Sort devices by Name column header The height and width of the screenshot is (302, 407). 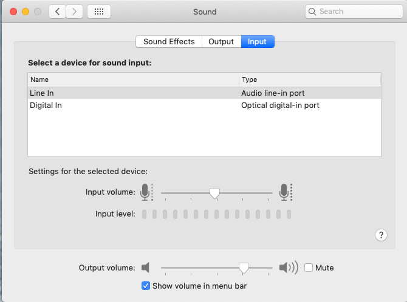pos(133,79)
